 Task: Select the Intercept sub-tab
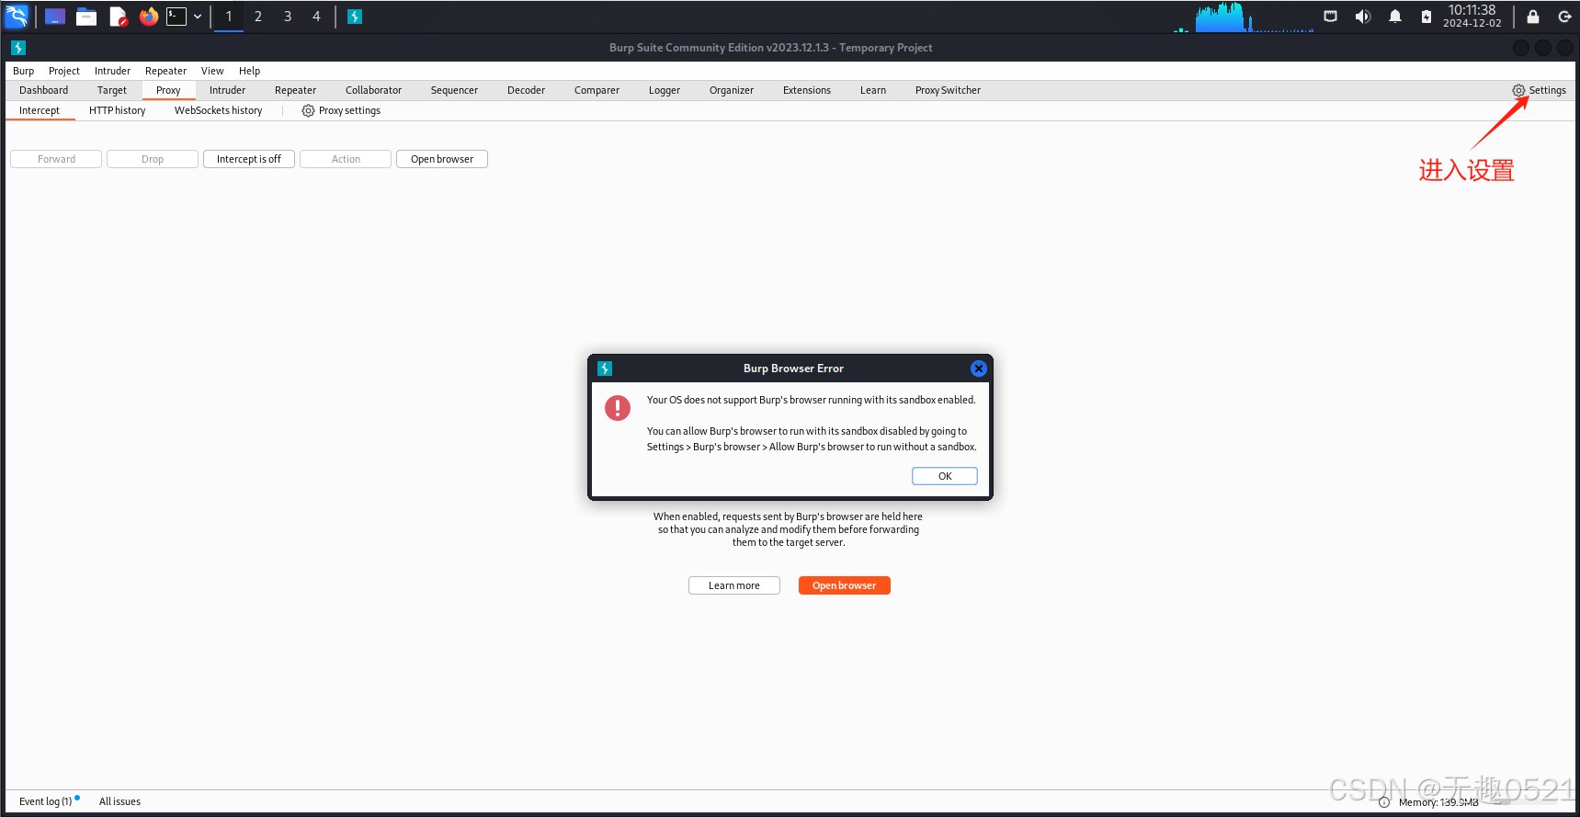click(x=40, y=110)
